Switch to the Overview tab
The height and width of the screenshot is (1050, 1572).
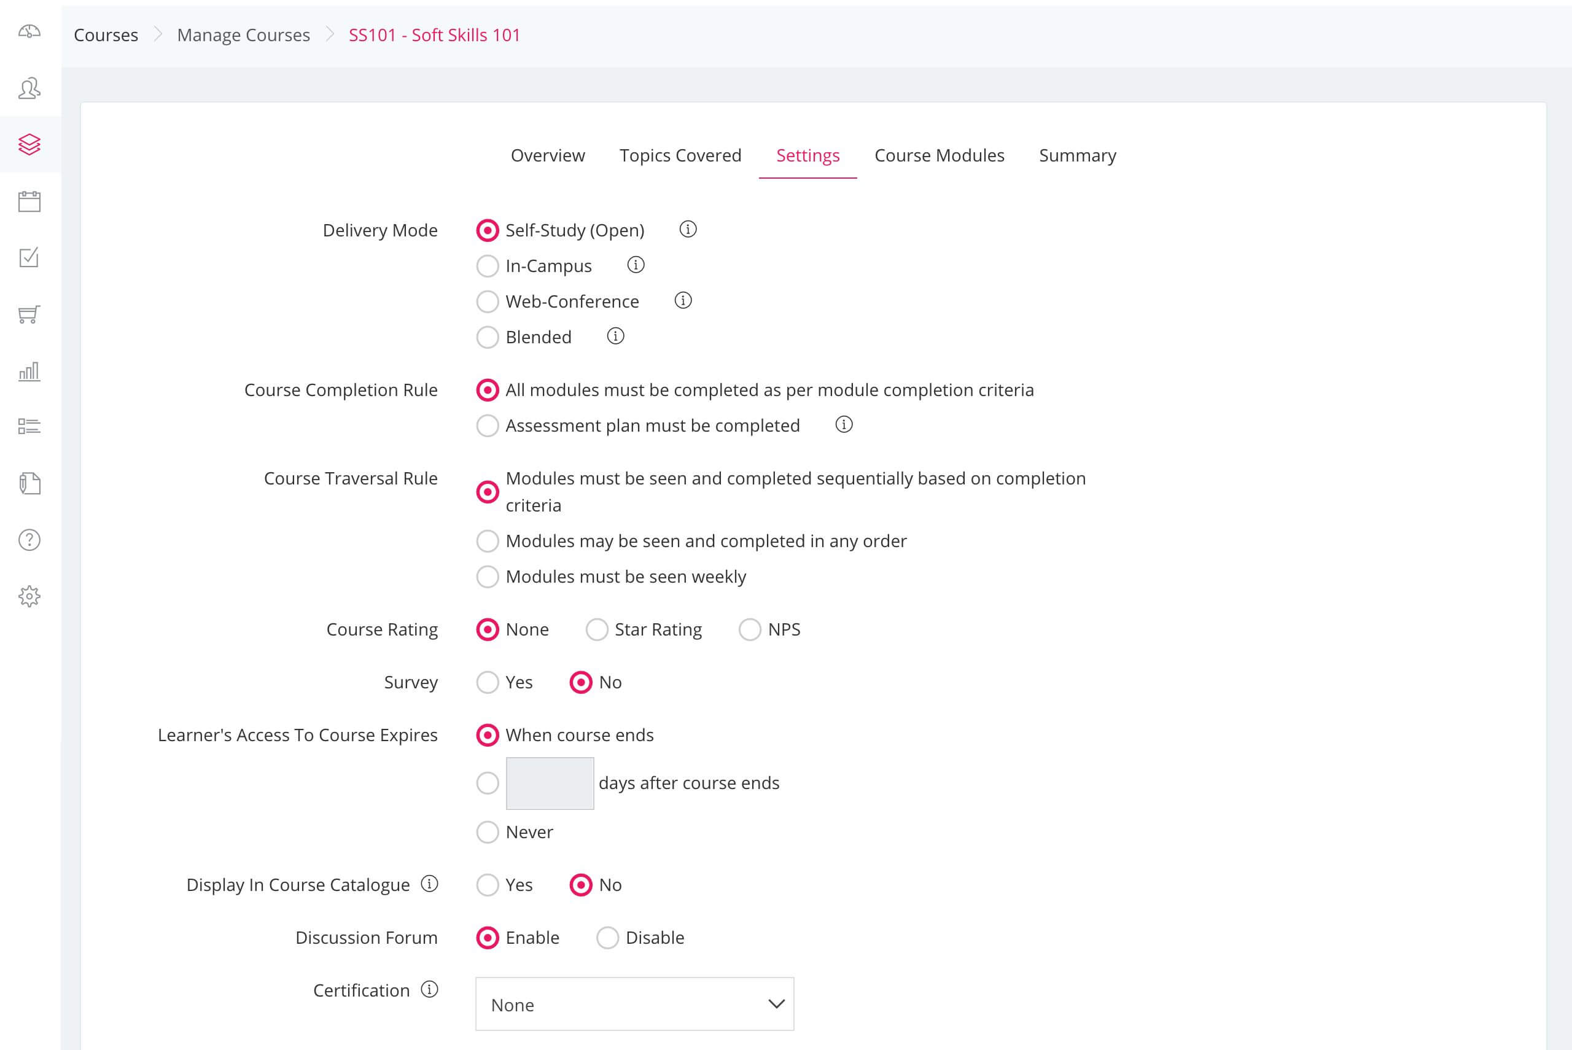click(547, 155)
